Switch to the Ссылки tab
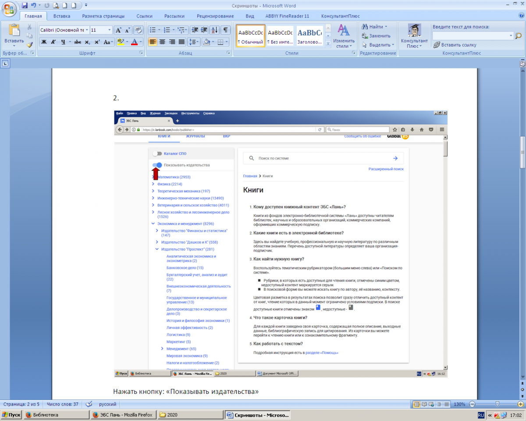Viewport: 526px width, 421px height. [144, 16]
